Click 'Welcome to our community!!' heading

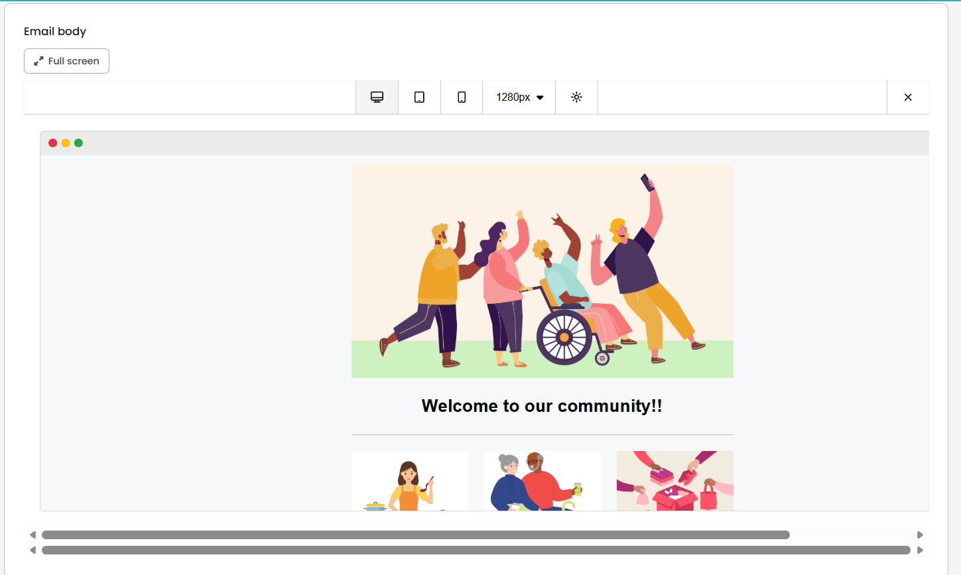click(542, 406)
